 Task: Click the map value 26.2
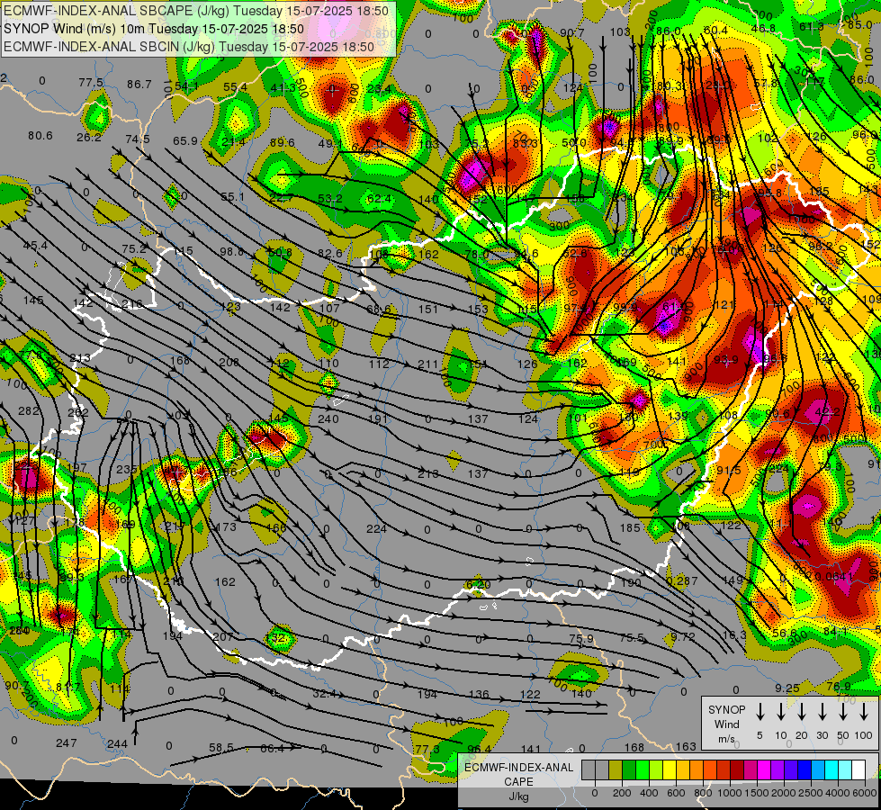pyautogui.click(x=89, y=137)
